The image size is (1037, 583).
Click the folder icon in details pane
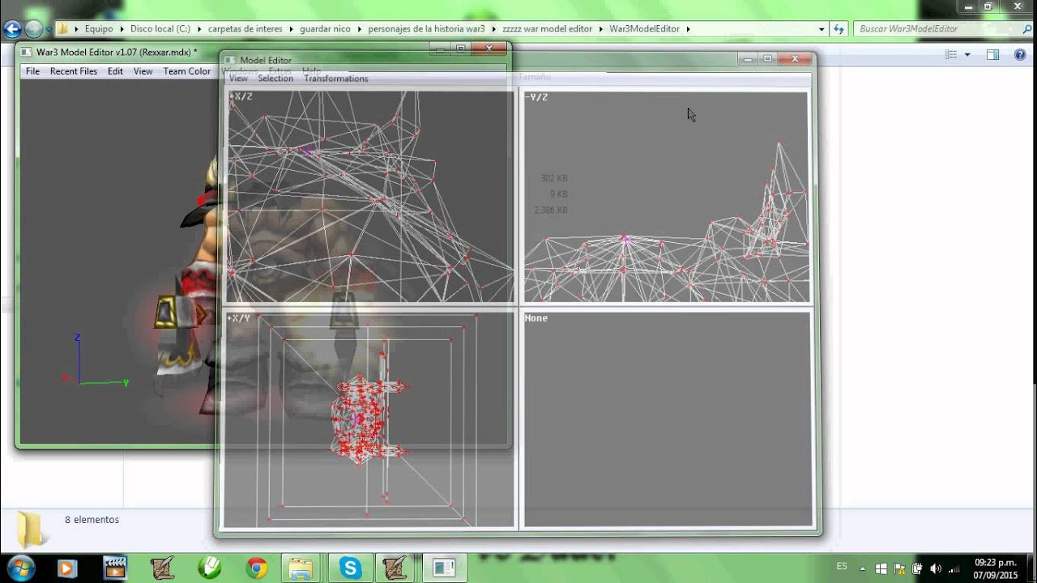pos(31,530)
